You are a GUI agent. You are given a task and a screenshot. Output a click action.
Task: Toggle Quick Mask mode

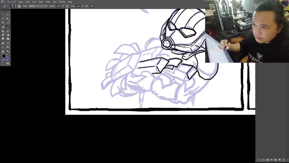pyautogui.click(x=3, y=63)
